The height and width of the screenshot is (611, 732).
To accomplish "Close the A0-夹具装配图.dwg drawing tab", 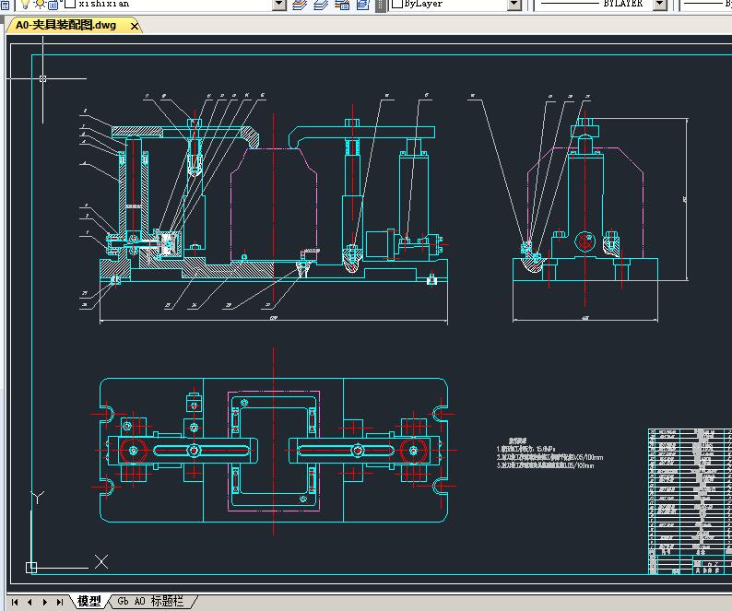I will tap(135, 26).
